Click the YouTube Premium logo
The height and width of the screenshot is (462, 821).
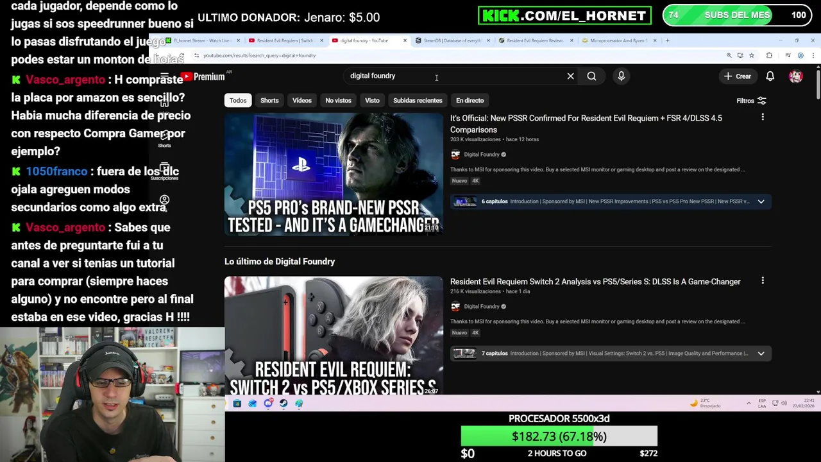point(203,77)
